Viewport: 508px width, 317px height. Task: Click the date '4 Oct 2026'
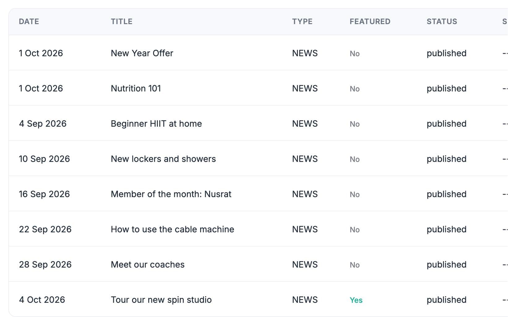coord(42,300)
